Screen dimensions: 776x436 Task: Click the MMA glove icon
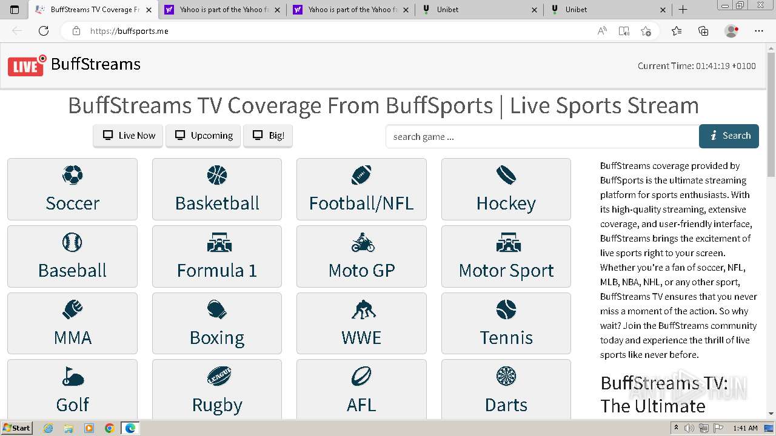[72, 309]
